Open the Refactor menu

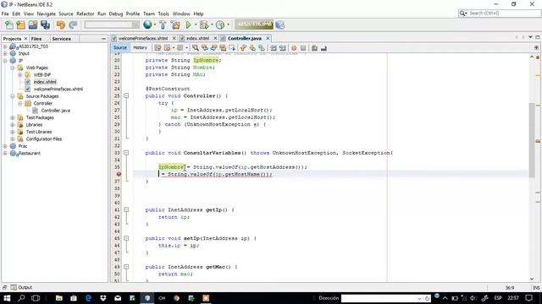click(x=85, y=14)
